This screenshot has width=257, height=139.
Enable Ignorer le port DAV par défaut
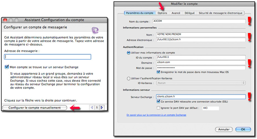(x=158, y=108)
